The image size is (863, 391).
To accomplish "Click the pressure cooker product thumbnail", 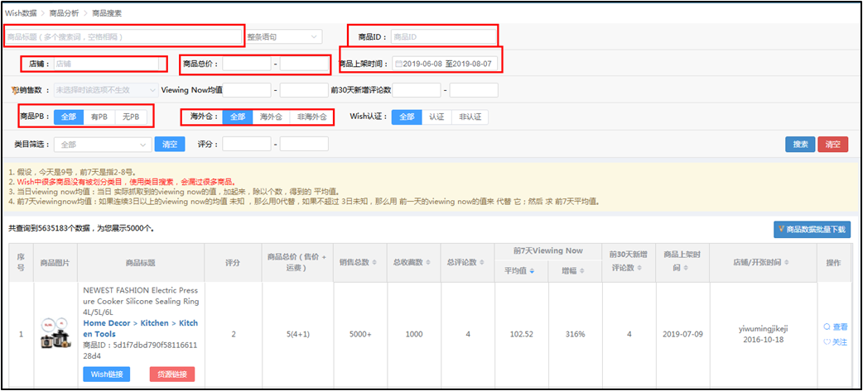I will pos(55,333).
